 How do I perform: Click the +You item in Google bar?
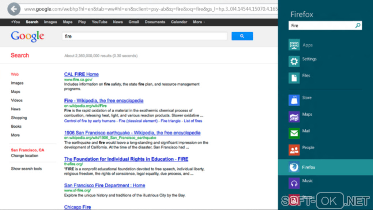(x=15, y=22)
